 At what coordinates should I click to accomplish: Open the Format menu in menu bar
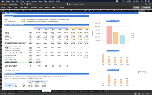coord(34,1)
